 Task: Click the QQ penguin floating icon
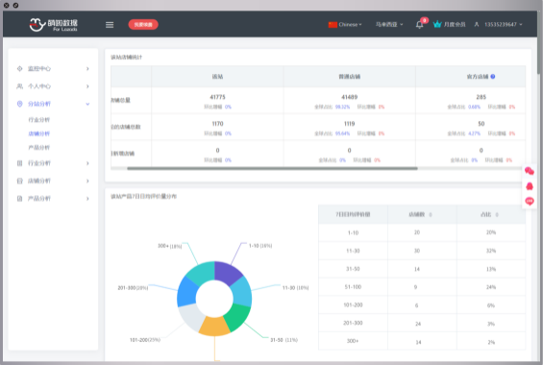coord(530,186)
